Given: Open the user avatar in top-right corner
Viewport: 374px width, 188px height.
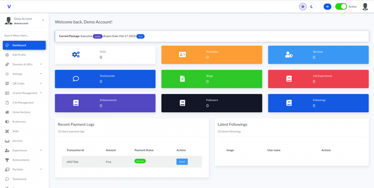Looking at the screenshot, I should tap(365, 6).
